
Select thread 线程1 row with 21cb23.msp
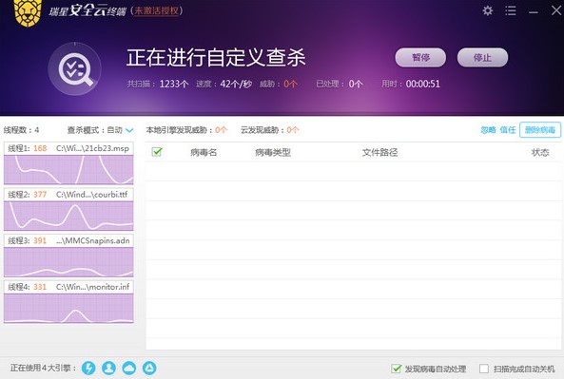pyautogui.click(x=68, y=148)
